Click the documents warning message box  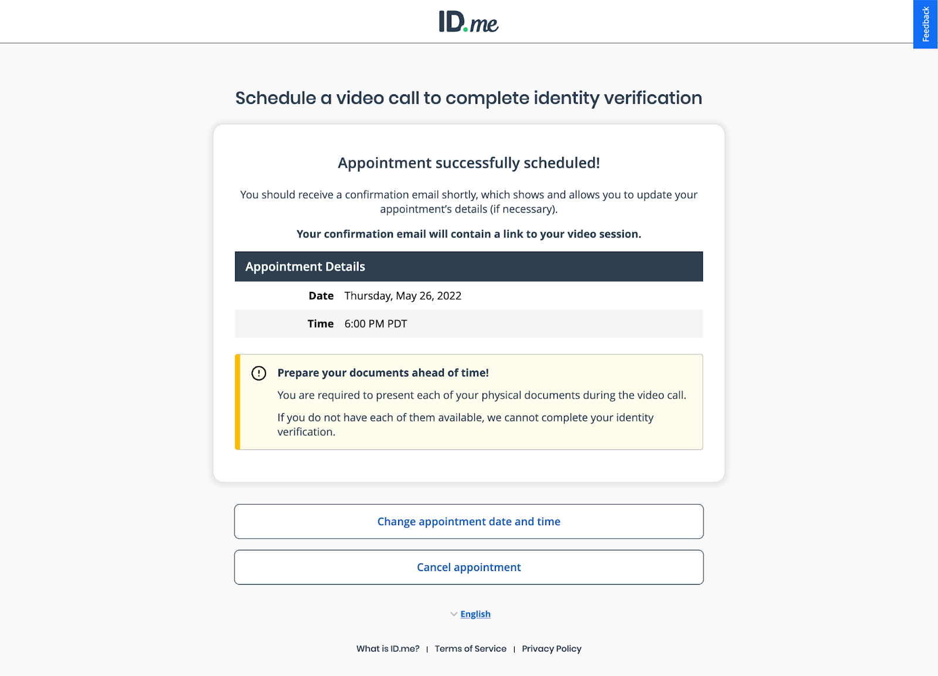point(469,401)
